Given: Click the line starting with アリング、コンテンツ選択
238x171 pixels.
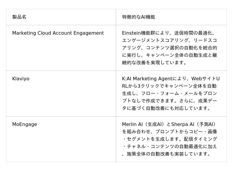Looking at the screenshot, I should coord(169,48).
